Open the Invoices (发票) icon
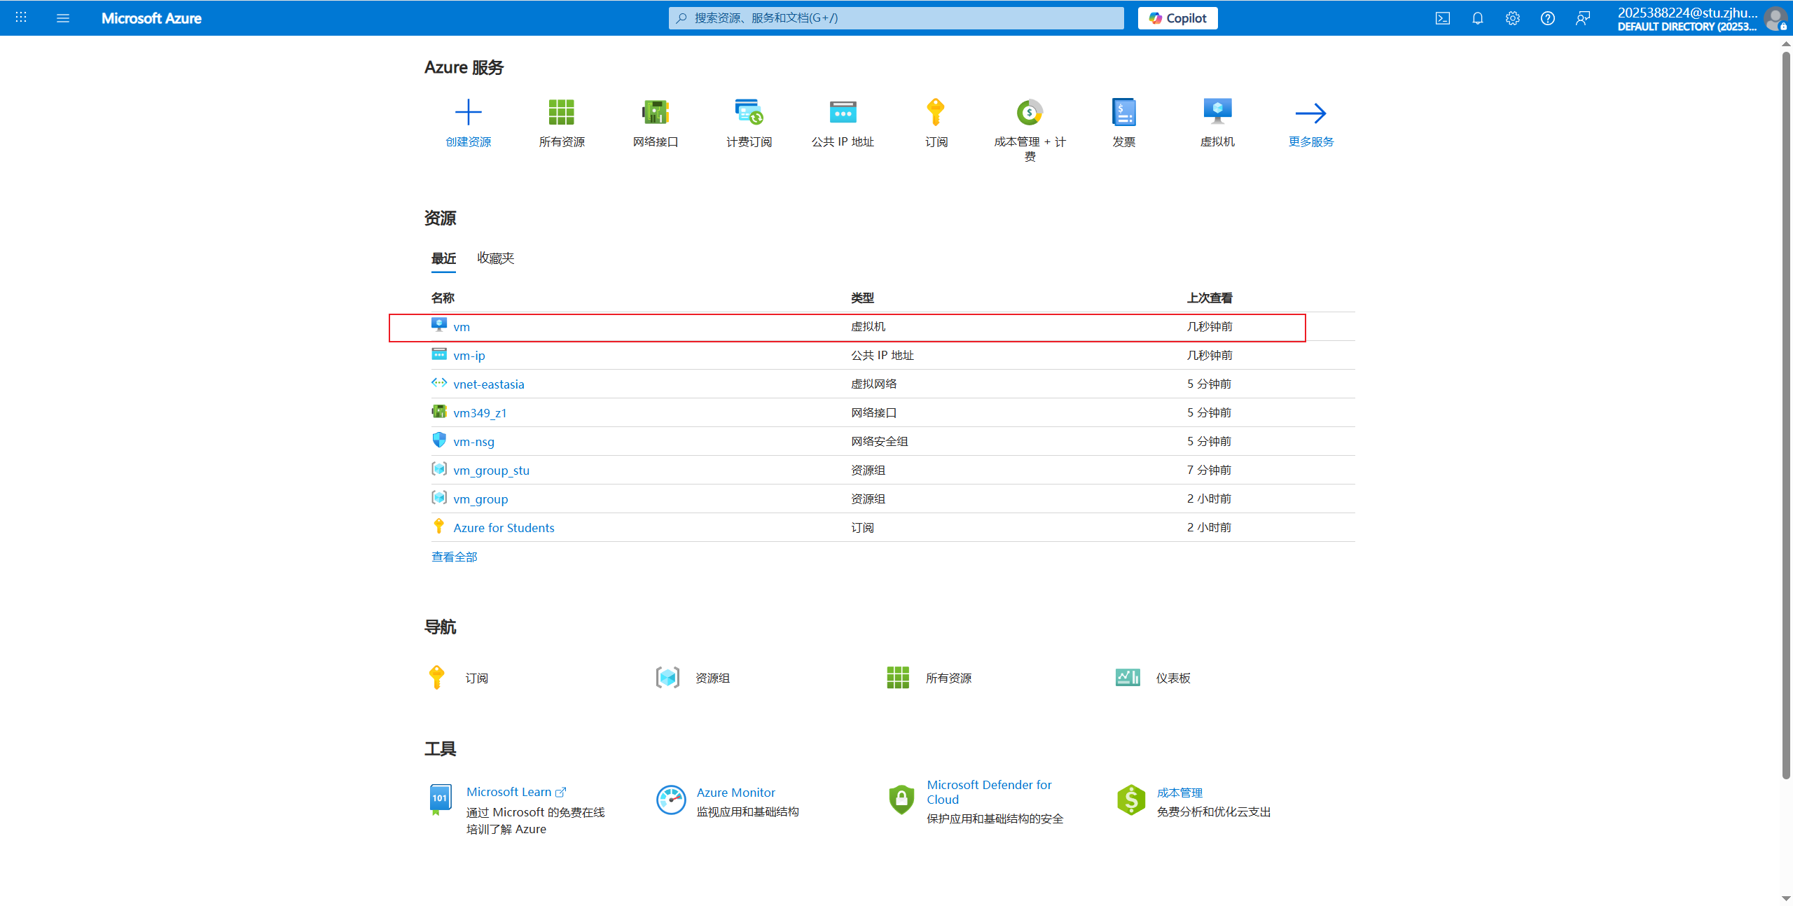The image size is (1793, 906). click(1124, 112)
